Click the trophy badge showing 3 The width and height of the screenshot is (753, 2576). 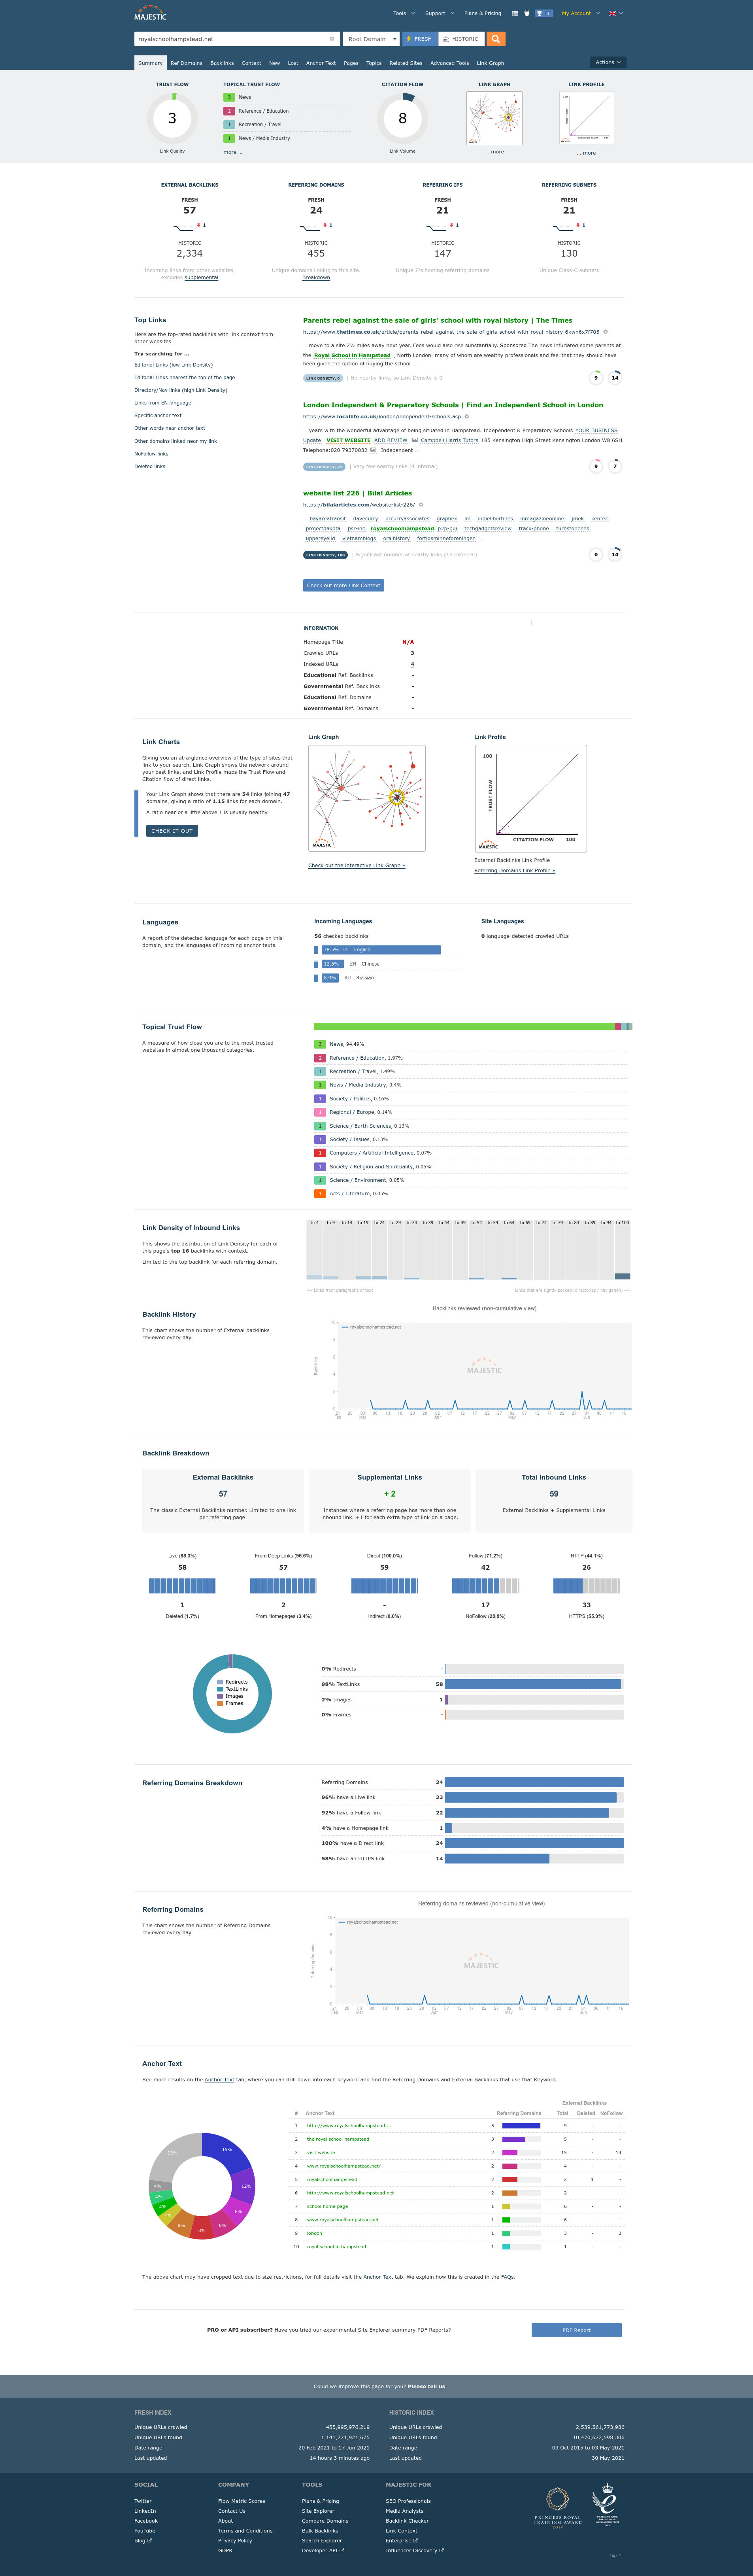pos(543,13)
